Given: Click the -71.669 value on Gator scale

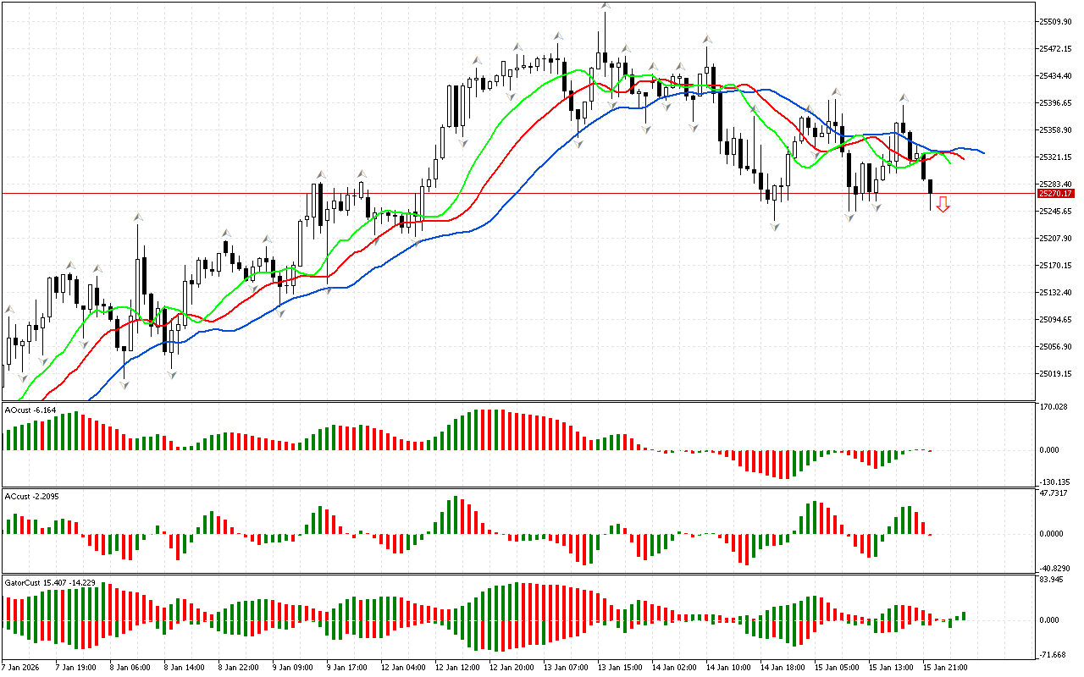Looking at the screenshot, I should coord(1054,655).
